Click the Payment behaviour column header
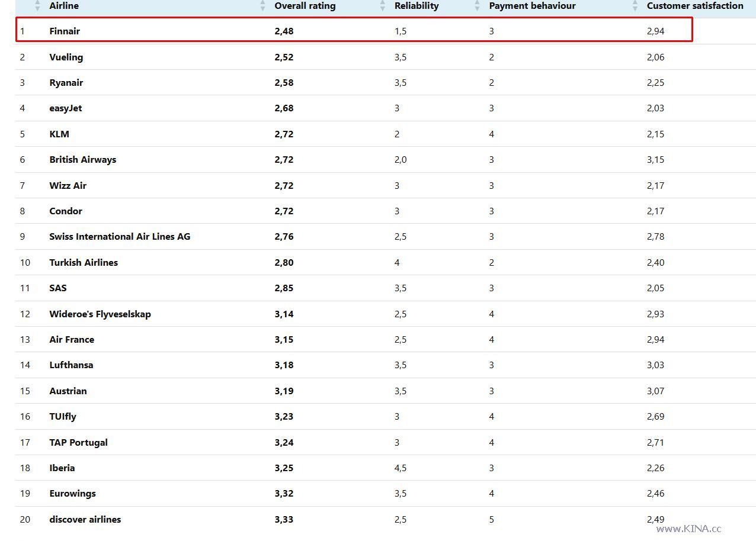This screenshot has width=756, height=541. pos(532,6)
